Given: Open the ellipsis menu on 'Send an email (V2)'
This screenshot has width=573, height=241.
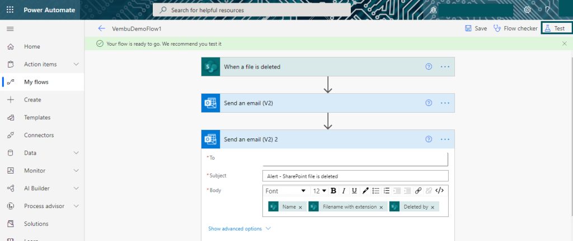Looking at the screenshot, I should click(445, 103).
